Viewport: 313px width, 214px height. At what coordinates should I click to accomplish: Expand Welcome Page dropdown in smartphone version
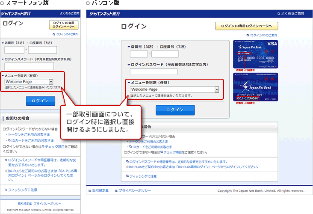[x=51, y=81]
